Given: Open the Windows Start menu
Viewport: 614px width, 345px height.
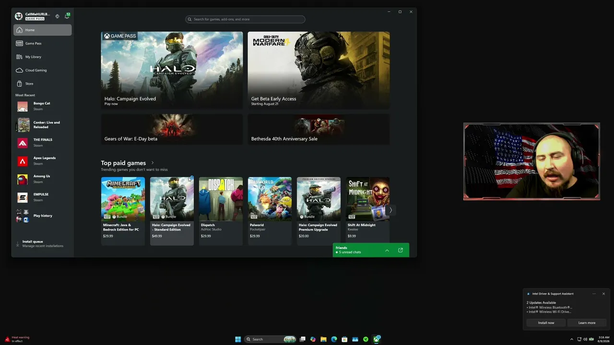Looking at the screenshot, I should [x=238, y=339].
